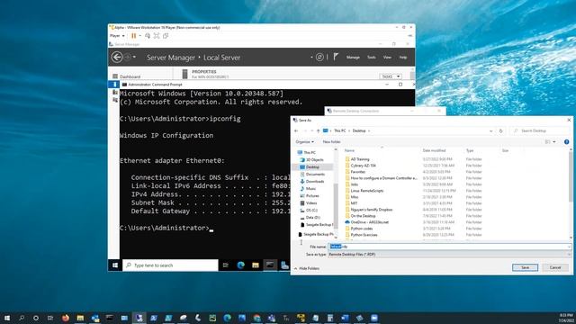Open host taskbar search icon
Screen dimensions: 576x324
click(22, 318)
